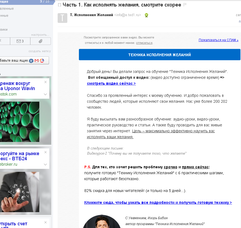
Task: Close the ВТБ24 forex advertisement
Action: 46,152
